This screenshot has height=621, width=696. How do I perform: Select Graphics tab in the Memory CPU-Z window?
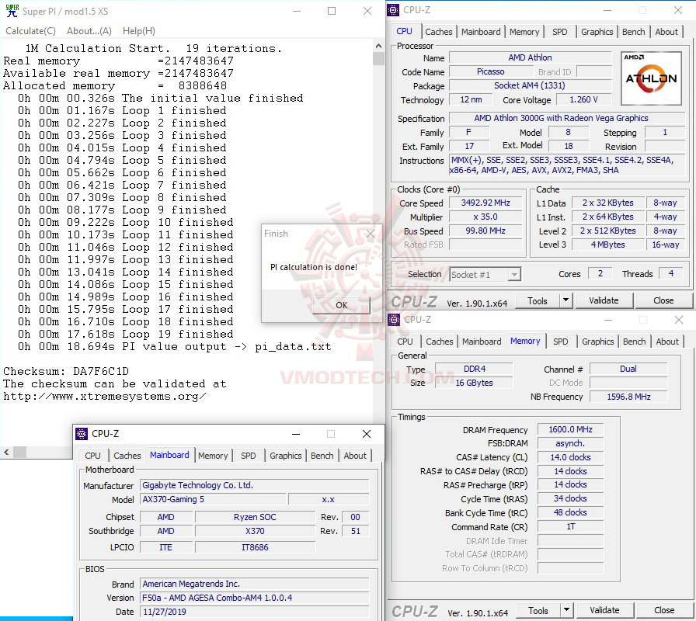pyautogui.click(x=598, y=342)
